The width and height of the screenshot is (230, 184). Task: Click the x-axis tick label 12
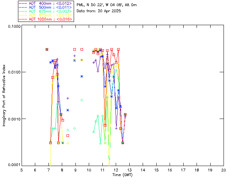coord(116,170)
